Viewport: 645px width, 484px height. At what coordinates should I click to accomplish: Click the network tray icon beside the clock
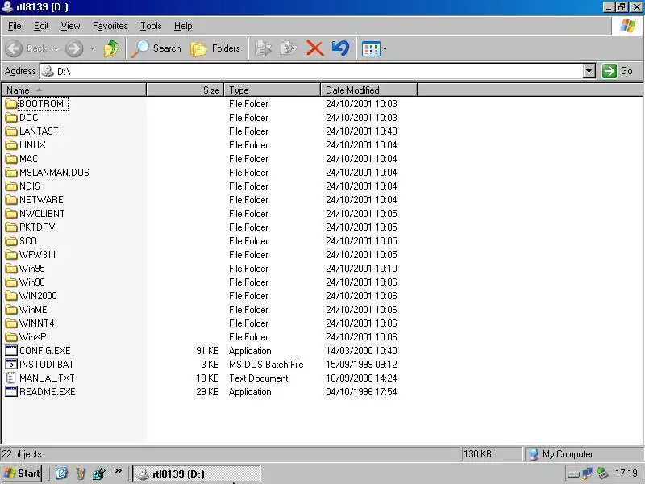click(587, 474)
